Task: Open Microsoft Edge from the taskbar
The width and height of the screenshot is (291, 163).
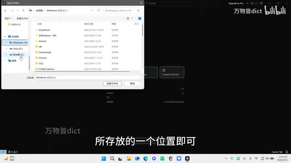Action: 145,158
